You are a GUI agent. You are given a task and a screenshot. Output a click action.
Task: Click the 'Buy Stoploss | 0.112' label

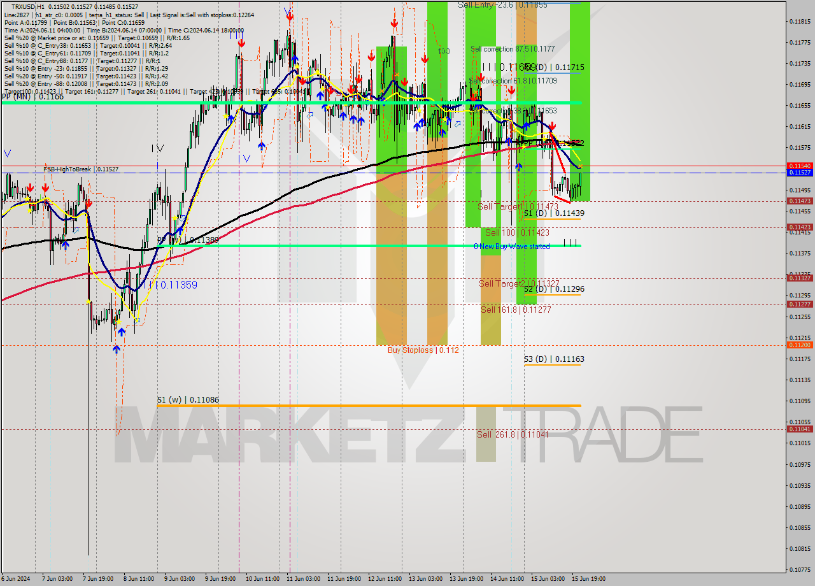423,350
